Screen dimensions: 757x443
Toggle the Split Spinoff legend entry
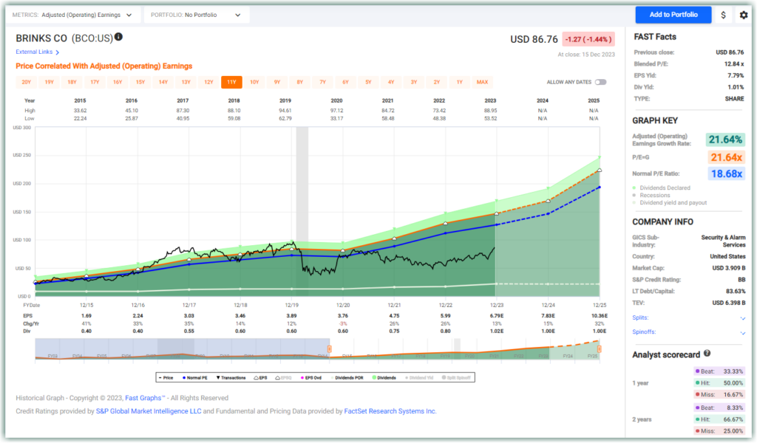[x=456, y=377]
